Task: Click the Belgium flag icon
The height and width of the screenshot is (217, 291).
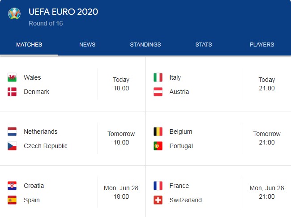Action: [x=158, y=132]
